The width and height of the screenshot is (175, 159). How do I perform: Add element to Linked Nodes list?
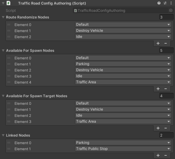[158, 155]
